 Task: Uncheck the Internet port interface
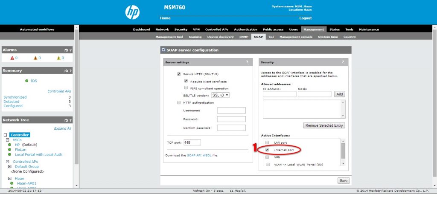(x=267, y=150)
